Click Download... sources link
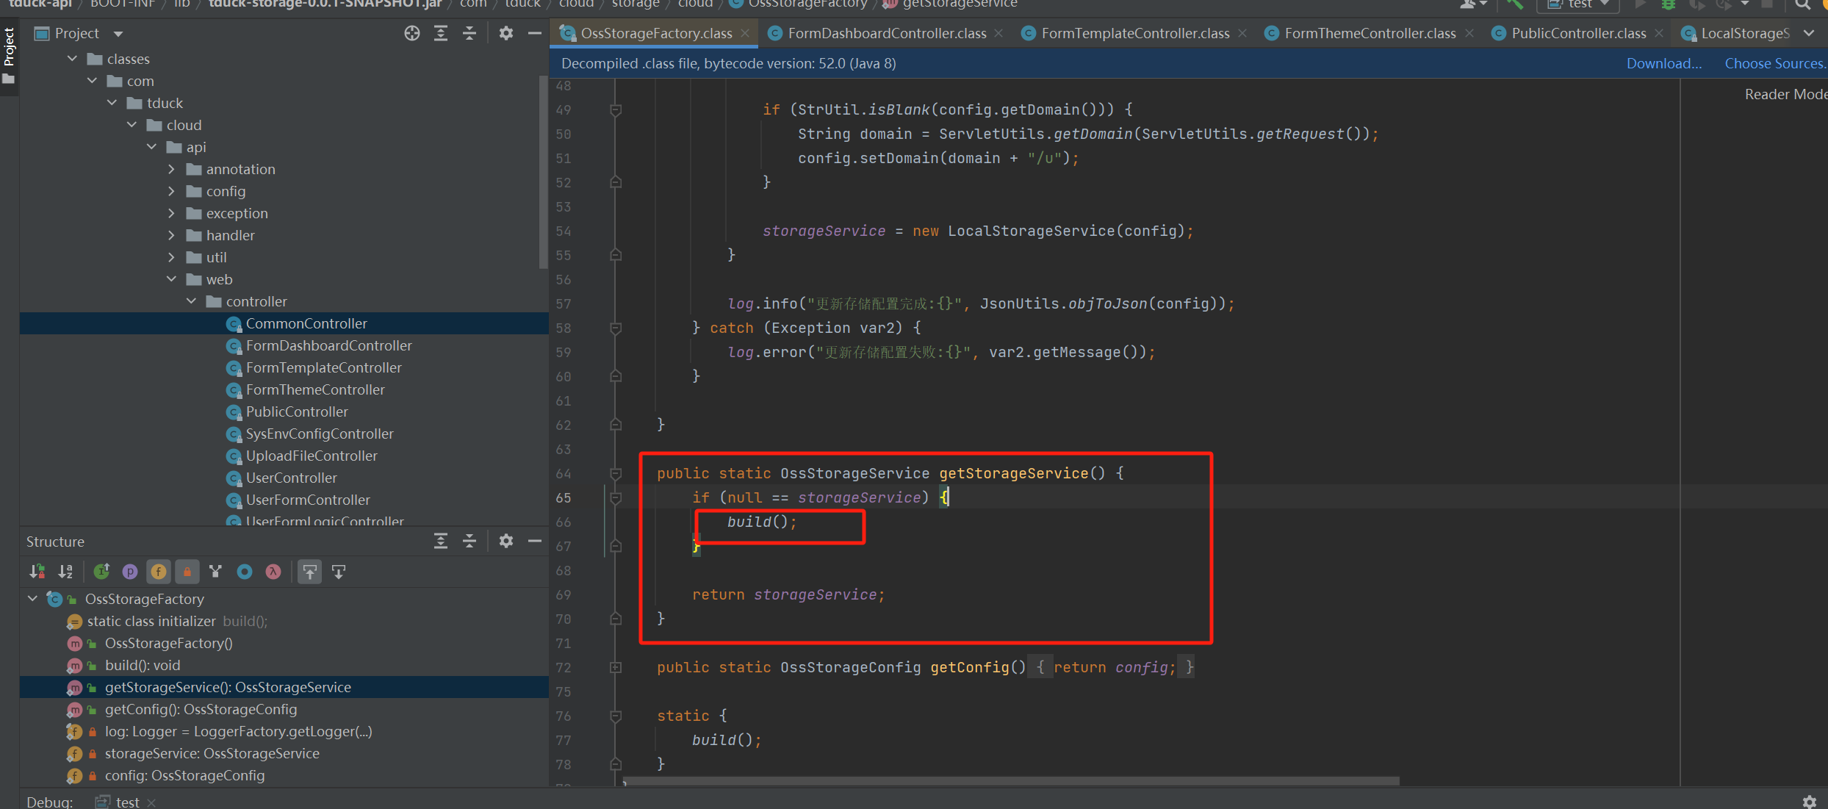This screenshot has height=809, width=1828. tap(1663, 64)
